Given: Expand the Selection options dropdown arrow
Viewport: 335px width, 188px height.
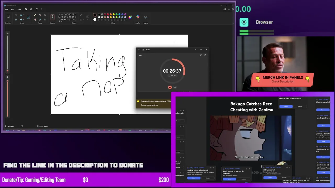Looking at the screenshot, I should click(x=8, y=19).
